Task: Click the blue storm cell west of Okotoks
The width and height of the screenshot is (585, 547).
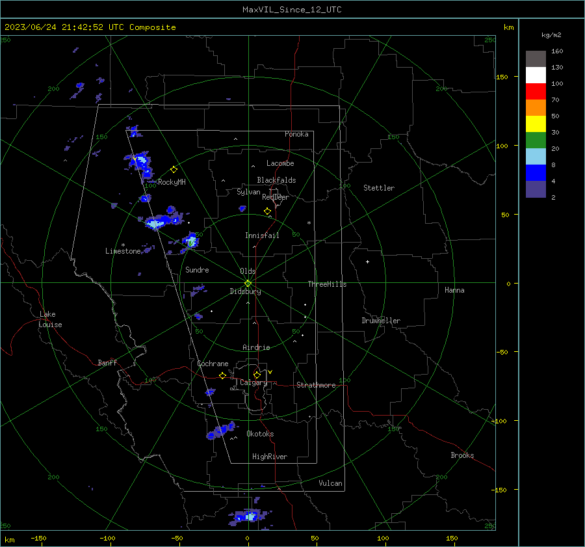Action: click(221, 431)
